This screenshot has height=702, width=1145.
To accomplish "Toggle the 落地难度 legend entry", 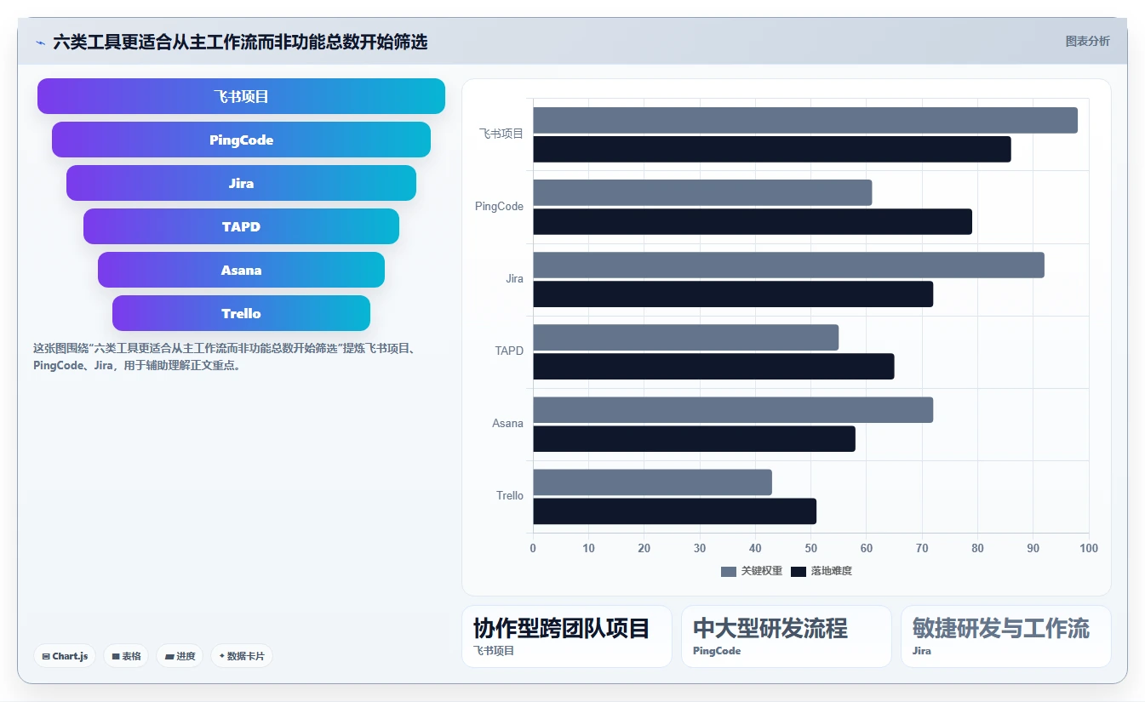I will 822,571.
